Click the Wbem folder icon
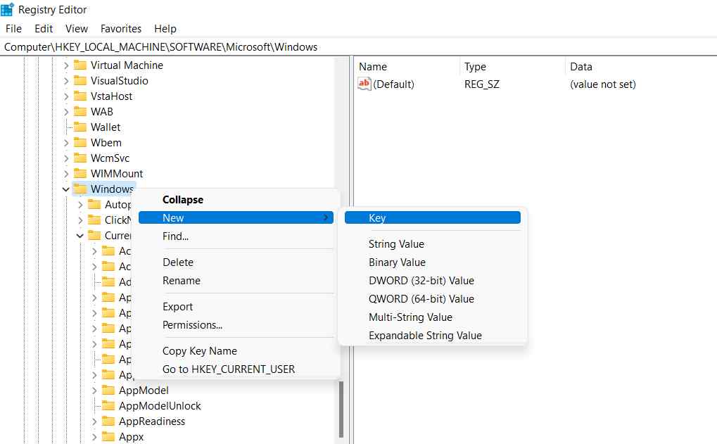This screenshot has height=444, width=717. [x=80, y=143]
